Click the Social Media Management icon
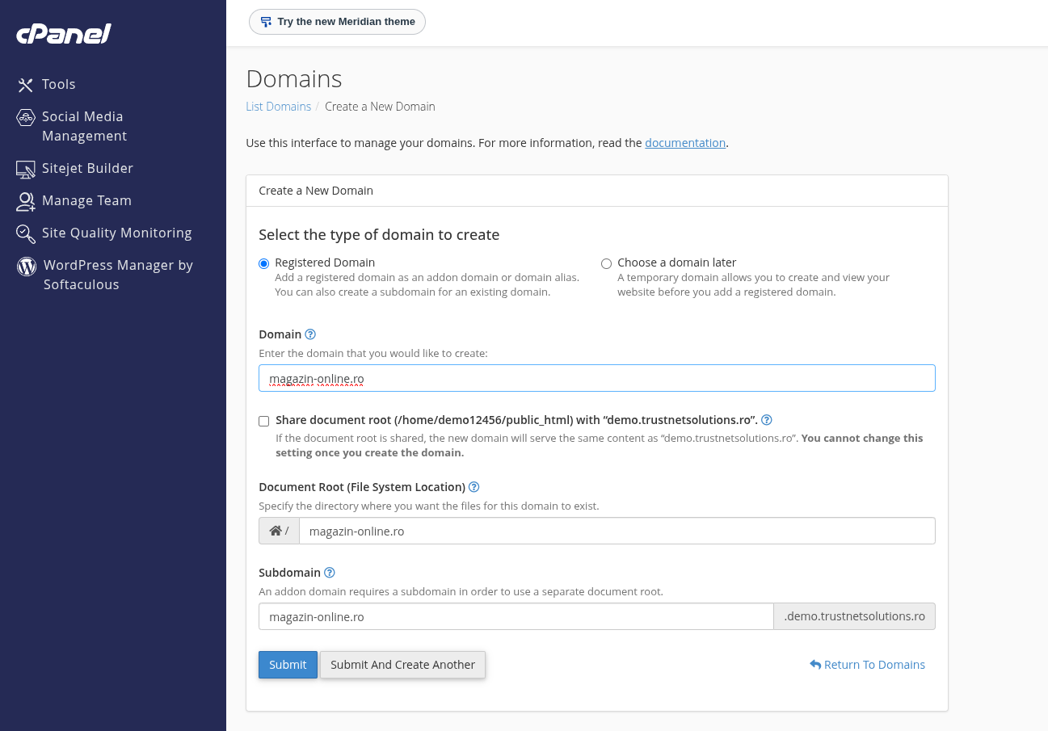The height and width of the screenshot is (731, 1048). tap(26, 117)
